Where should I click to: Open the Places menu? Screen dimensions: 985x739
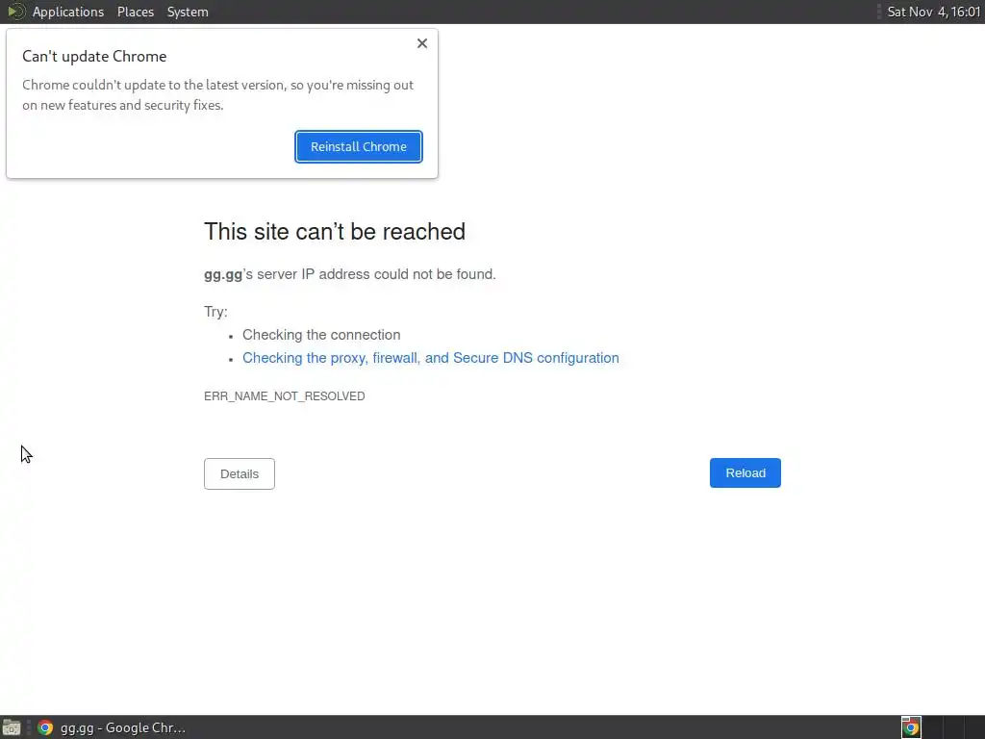(x=136, y=12)
